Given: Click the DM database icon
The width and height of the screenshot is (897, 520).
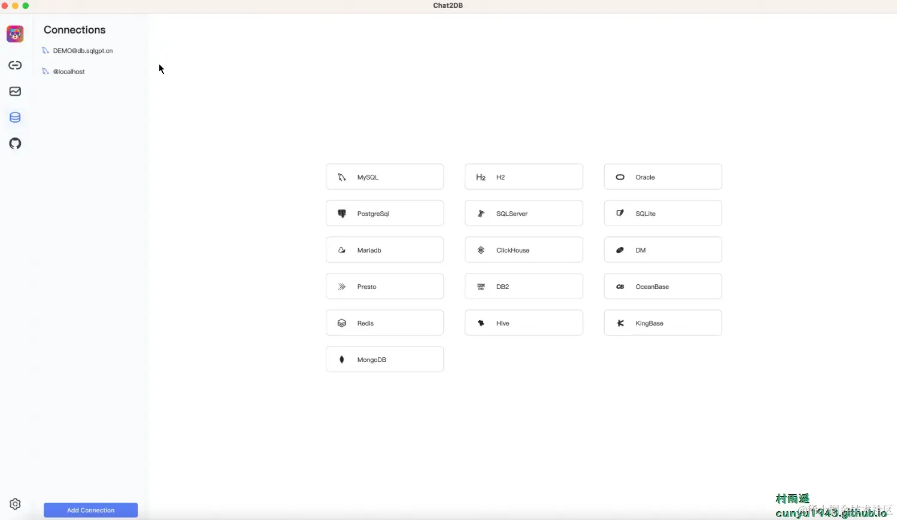Looking at the screenshot, I should [620, 250].
